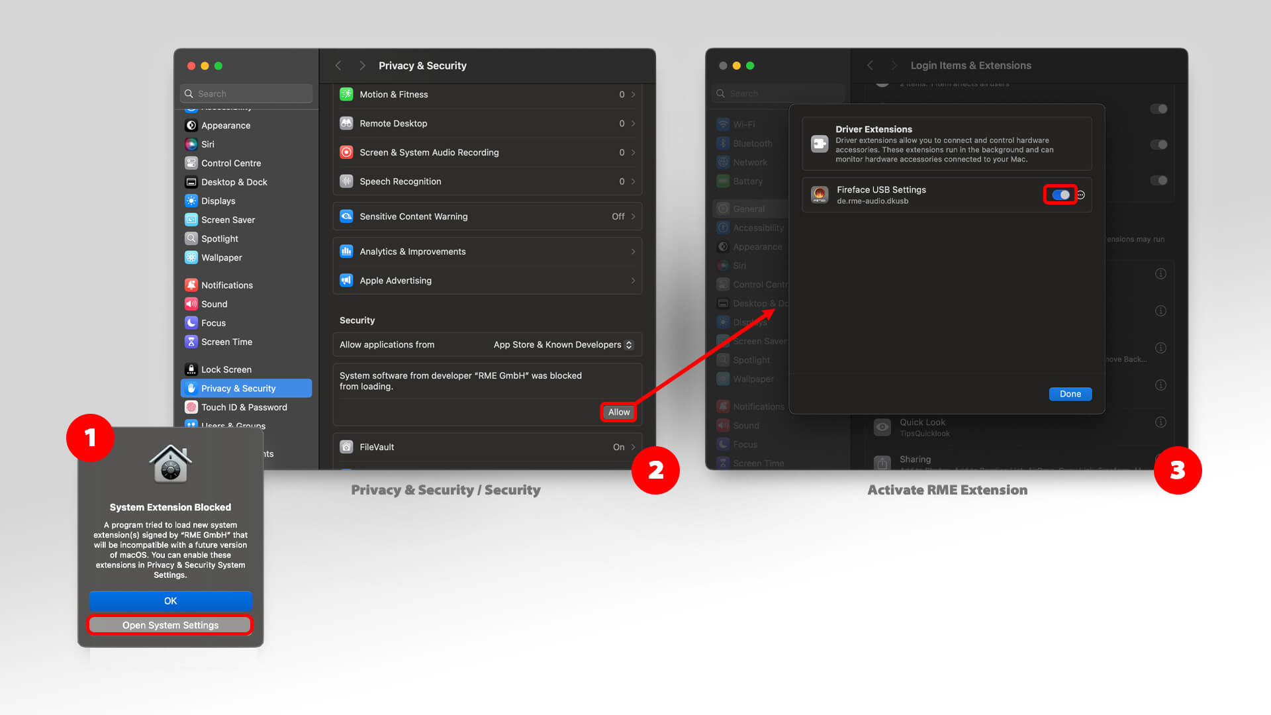Click Open System Settings in the alert
Image resolution: width=1271 pixels, height=715 pixels.
coord(170,625)
